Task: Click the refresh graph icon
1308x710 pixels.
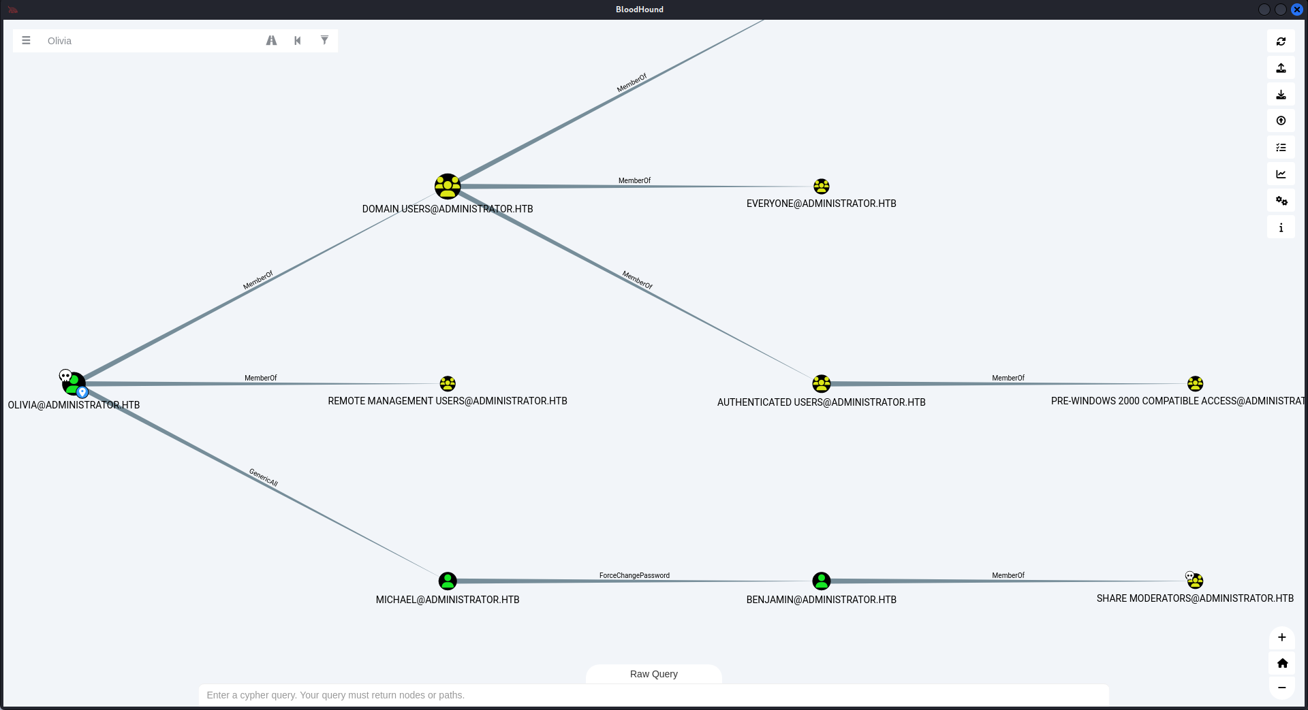Action: (x=1281, y=41)
